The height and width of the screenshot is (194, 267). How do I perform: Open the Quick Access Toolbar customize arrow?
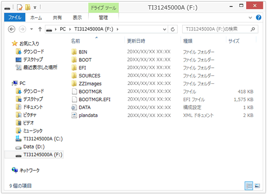[x=35, y=7]
